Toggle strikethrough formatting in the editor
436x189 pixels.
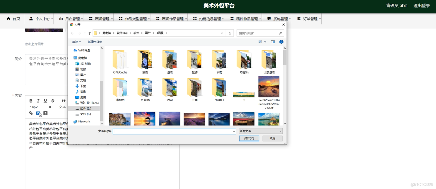tap(53, 101)
